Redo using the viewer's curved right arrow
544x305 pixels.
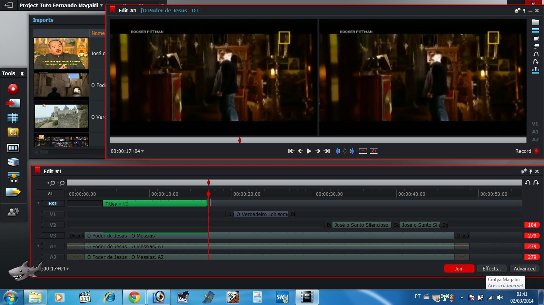click(536, 62)
